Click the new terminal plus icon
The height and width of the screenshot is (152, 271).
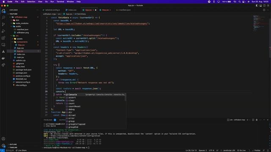coord(247,120)
